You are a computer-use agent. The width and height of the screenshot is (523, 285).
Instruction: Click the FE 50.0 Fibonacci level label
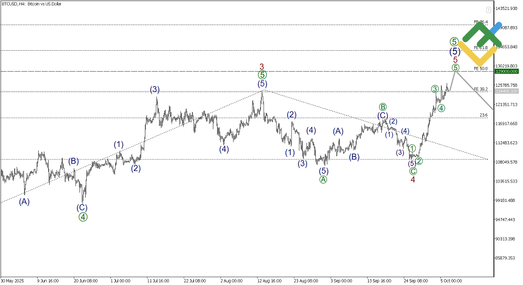click(x=481, y=69)
